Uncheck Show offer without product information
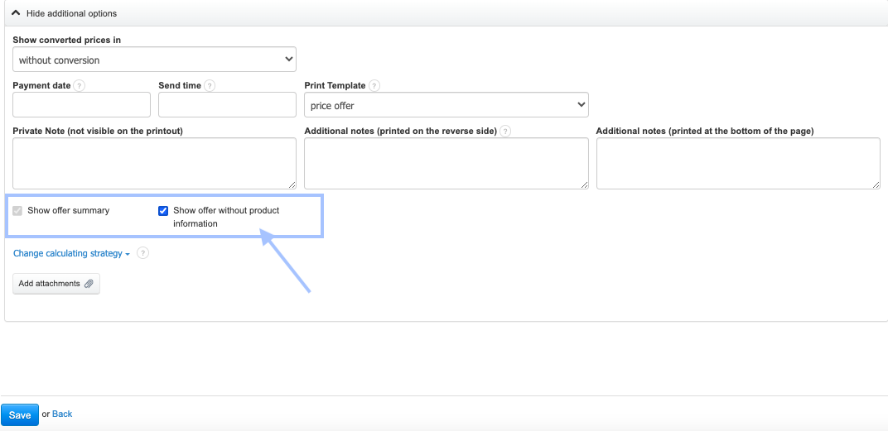Image resolution: width=888 pixels, height=431 pixels. [163, 211]
